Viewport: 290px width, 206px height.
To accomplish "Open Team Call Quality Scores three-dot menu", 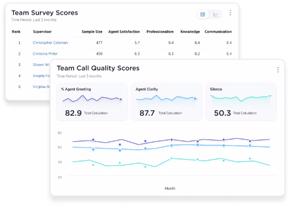I will 278,70.
